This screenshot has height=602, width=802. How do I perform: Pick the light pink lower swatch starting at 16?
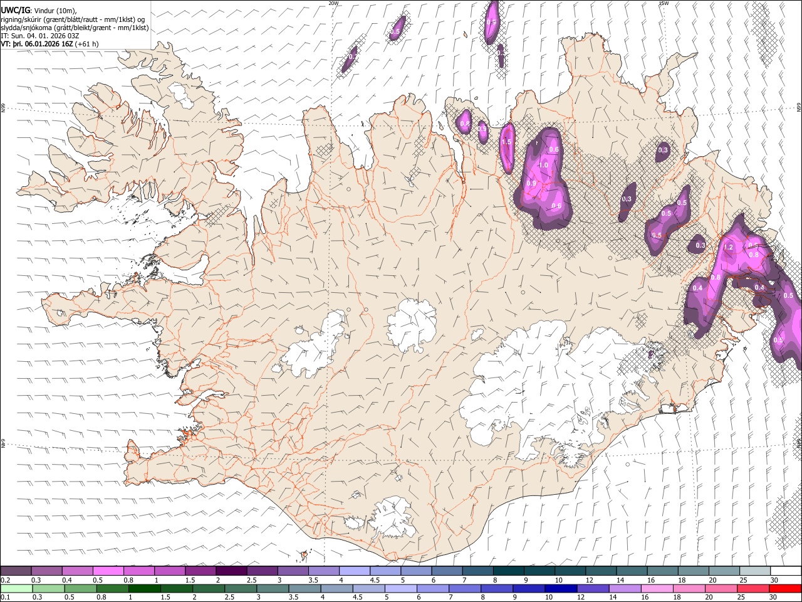[657, 588]
